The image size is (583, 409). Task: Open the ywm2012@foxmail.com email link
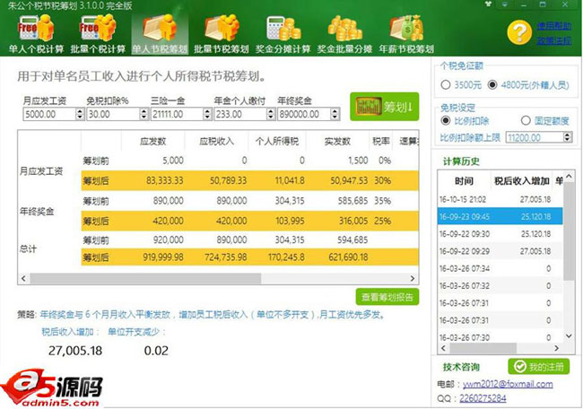508,384
